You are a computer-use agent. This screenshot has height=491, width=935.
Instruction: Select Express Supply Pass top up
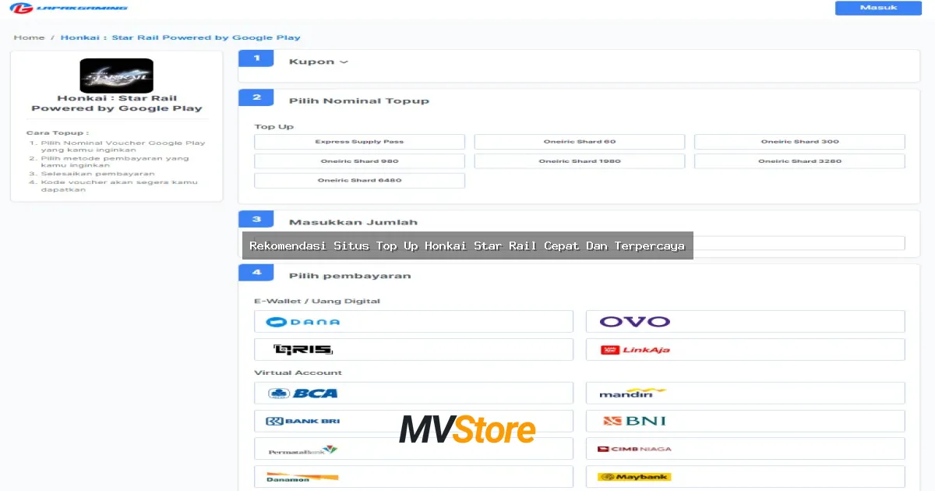click(359, 142)
